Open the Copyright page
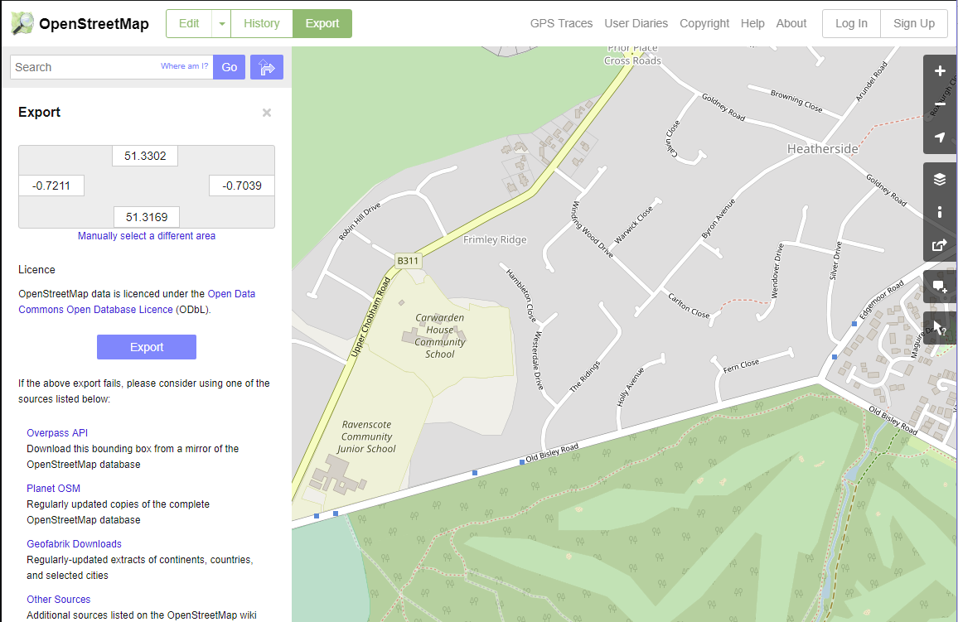 coord(704,23)
